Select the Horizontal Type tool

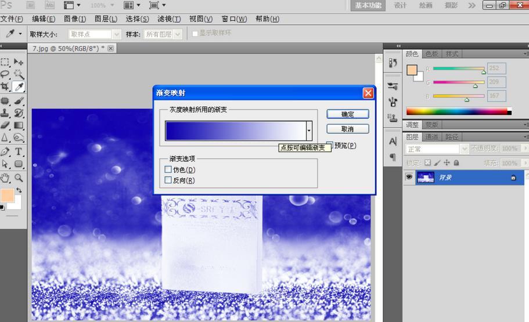19,151
